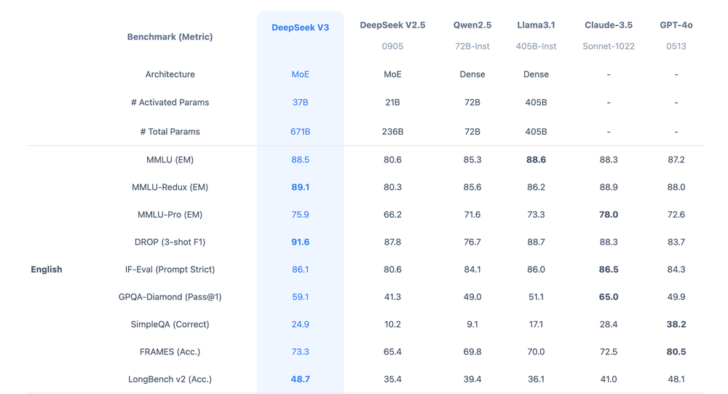
Task: Click the LongBench v2 (Acc.) label
Action: 170,379
